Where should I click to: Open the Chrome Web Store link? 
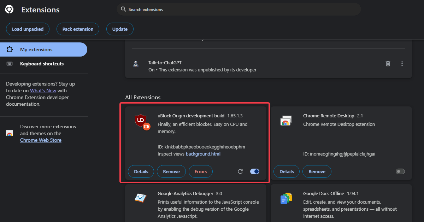(41, 140)
